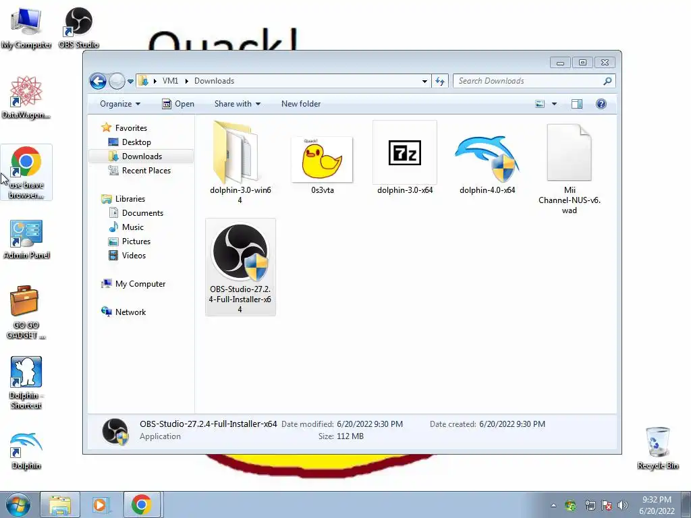Expand the address bar history dropdown
Screen dimensions: 691x518
[424, 81]
